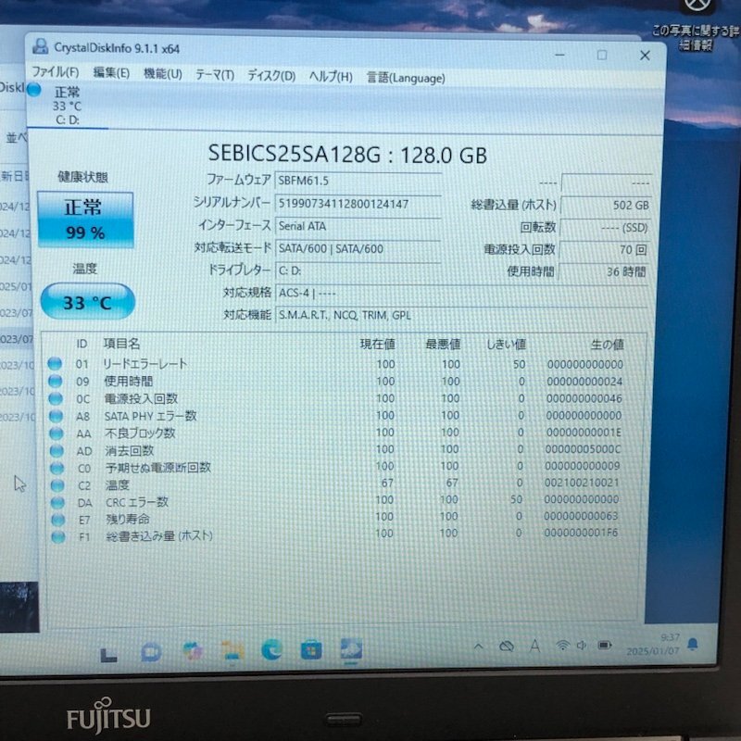Image resolution: width=741 pixels, height=741 pixels.
Task: Open the task view icon on taskbar
Action: (x=108, y=655)
